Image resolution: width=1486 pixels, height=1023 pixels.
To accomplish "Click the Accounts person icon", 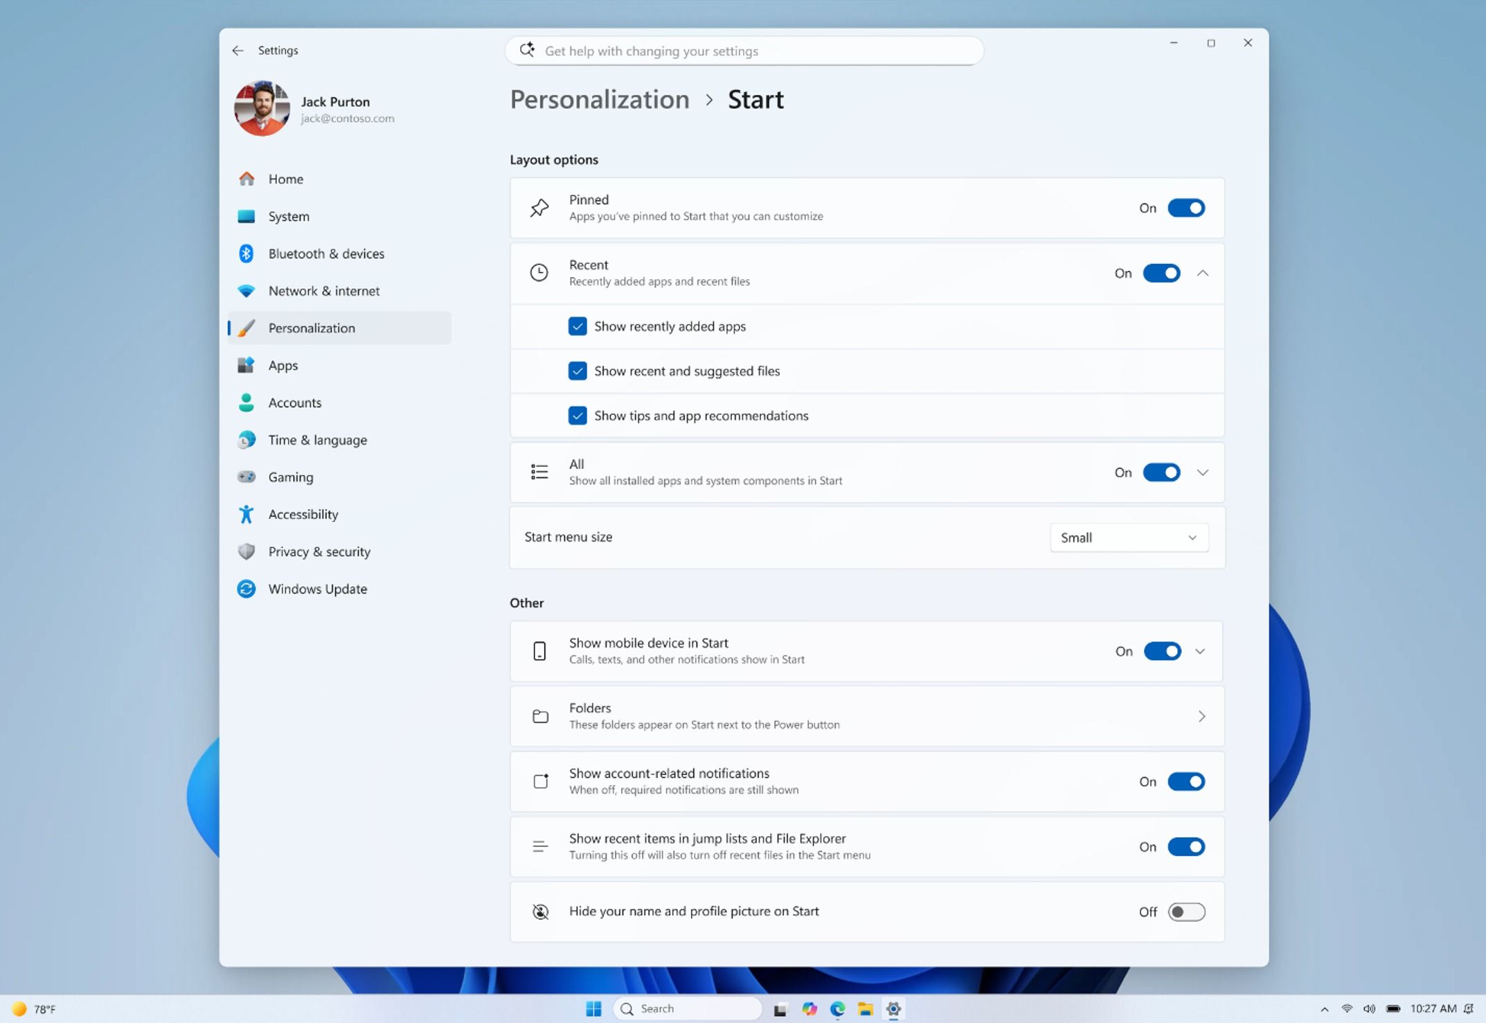I will tap(247, 402).
